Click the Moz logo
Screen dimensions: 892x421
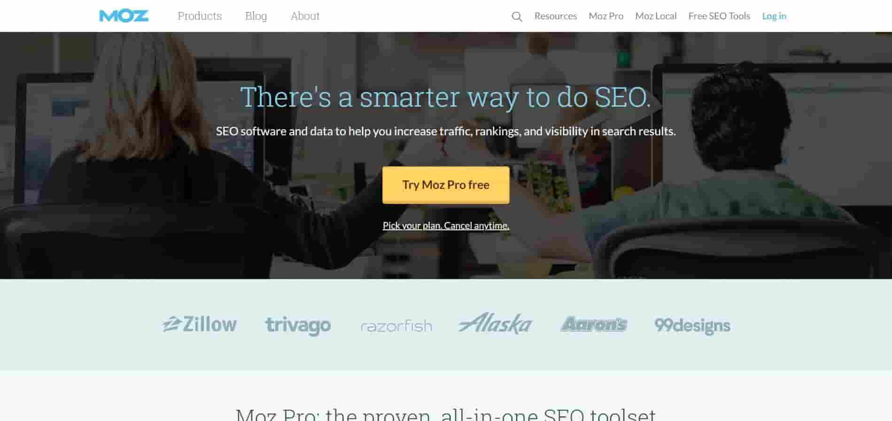pyautogui.click(x=124, y=16)
